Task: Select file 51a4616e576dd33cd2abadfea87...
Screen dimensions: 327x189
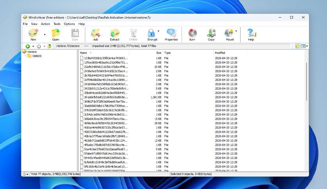Action: click(x=106, y=149)
